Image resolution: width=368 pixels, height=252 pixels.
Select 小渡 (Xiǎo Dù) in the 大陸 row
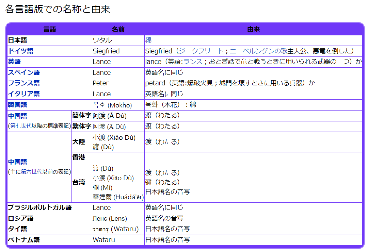[114, 137]
